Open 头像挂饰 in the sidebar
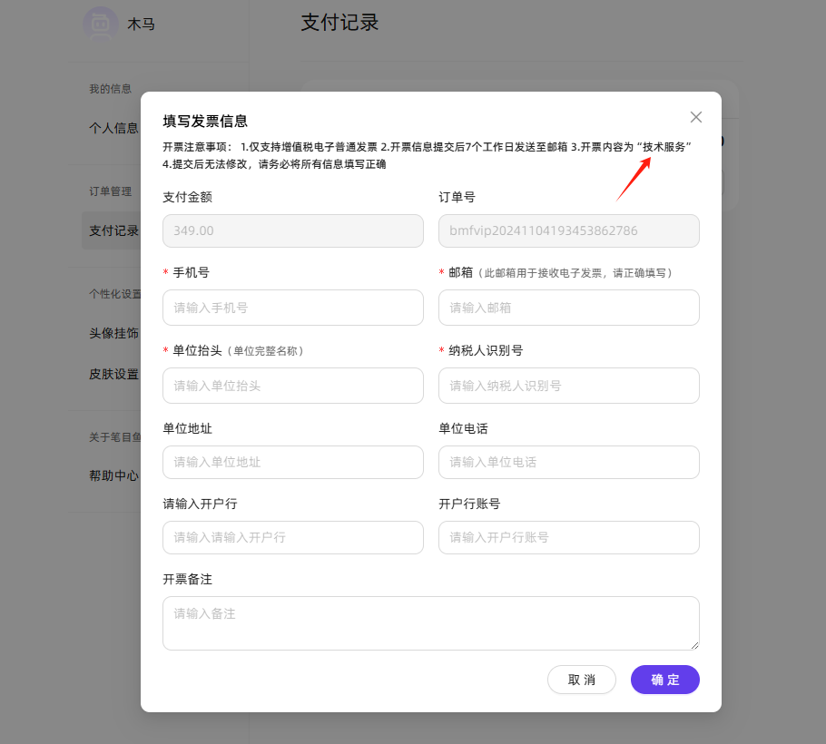Image resolution: width=826 pixels, height=744 pixels. click(113, 333)
